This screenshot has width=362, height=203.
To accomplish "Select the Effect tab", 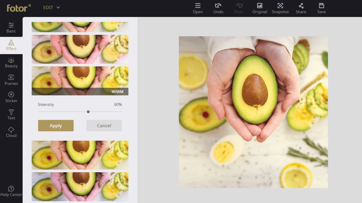I will tap(11, 45).
